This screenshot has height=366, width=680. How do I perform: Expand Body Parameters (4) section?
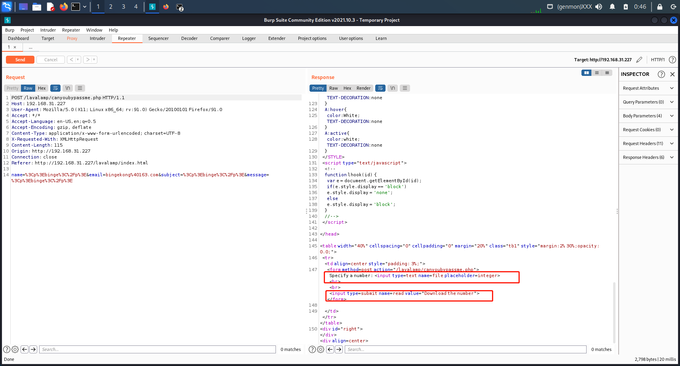point(648,116)
